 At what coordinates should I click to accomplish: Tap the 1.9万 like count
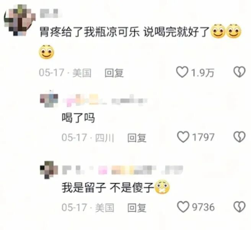point(203,73)
